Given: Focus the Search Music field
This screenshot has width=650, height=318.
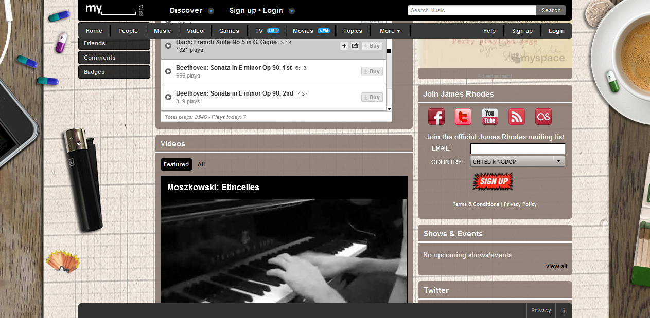Looking at the screenshot, I should tap(472, 10).
